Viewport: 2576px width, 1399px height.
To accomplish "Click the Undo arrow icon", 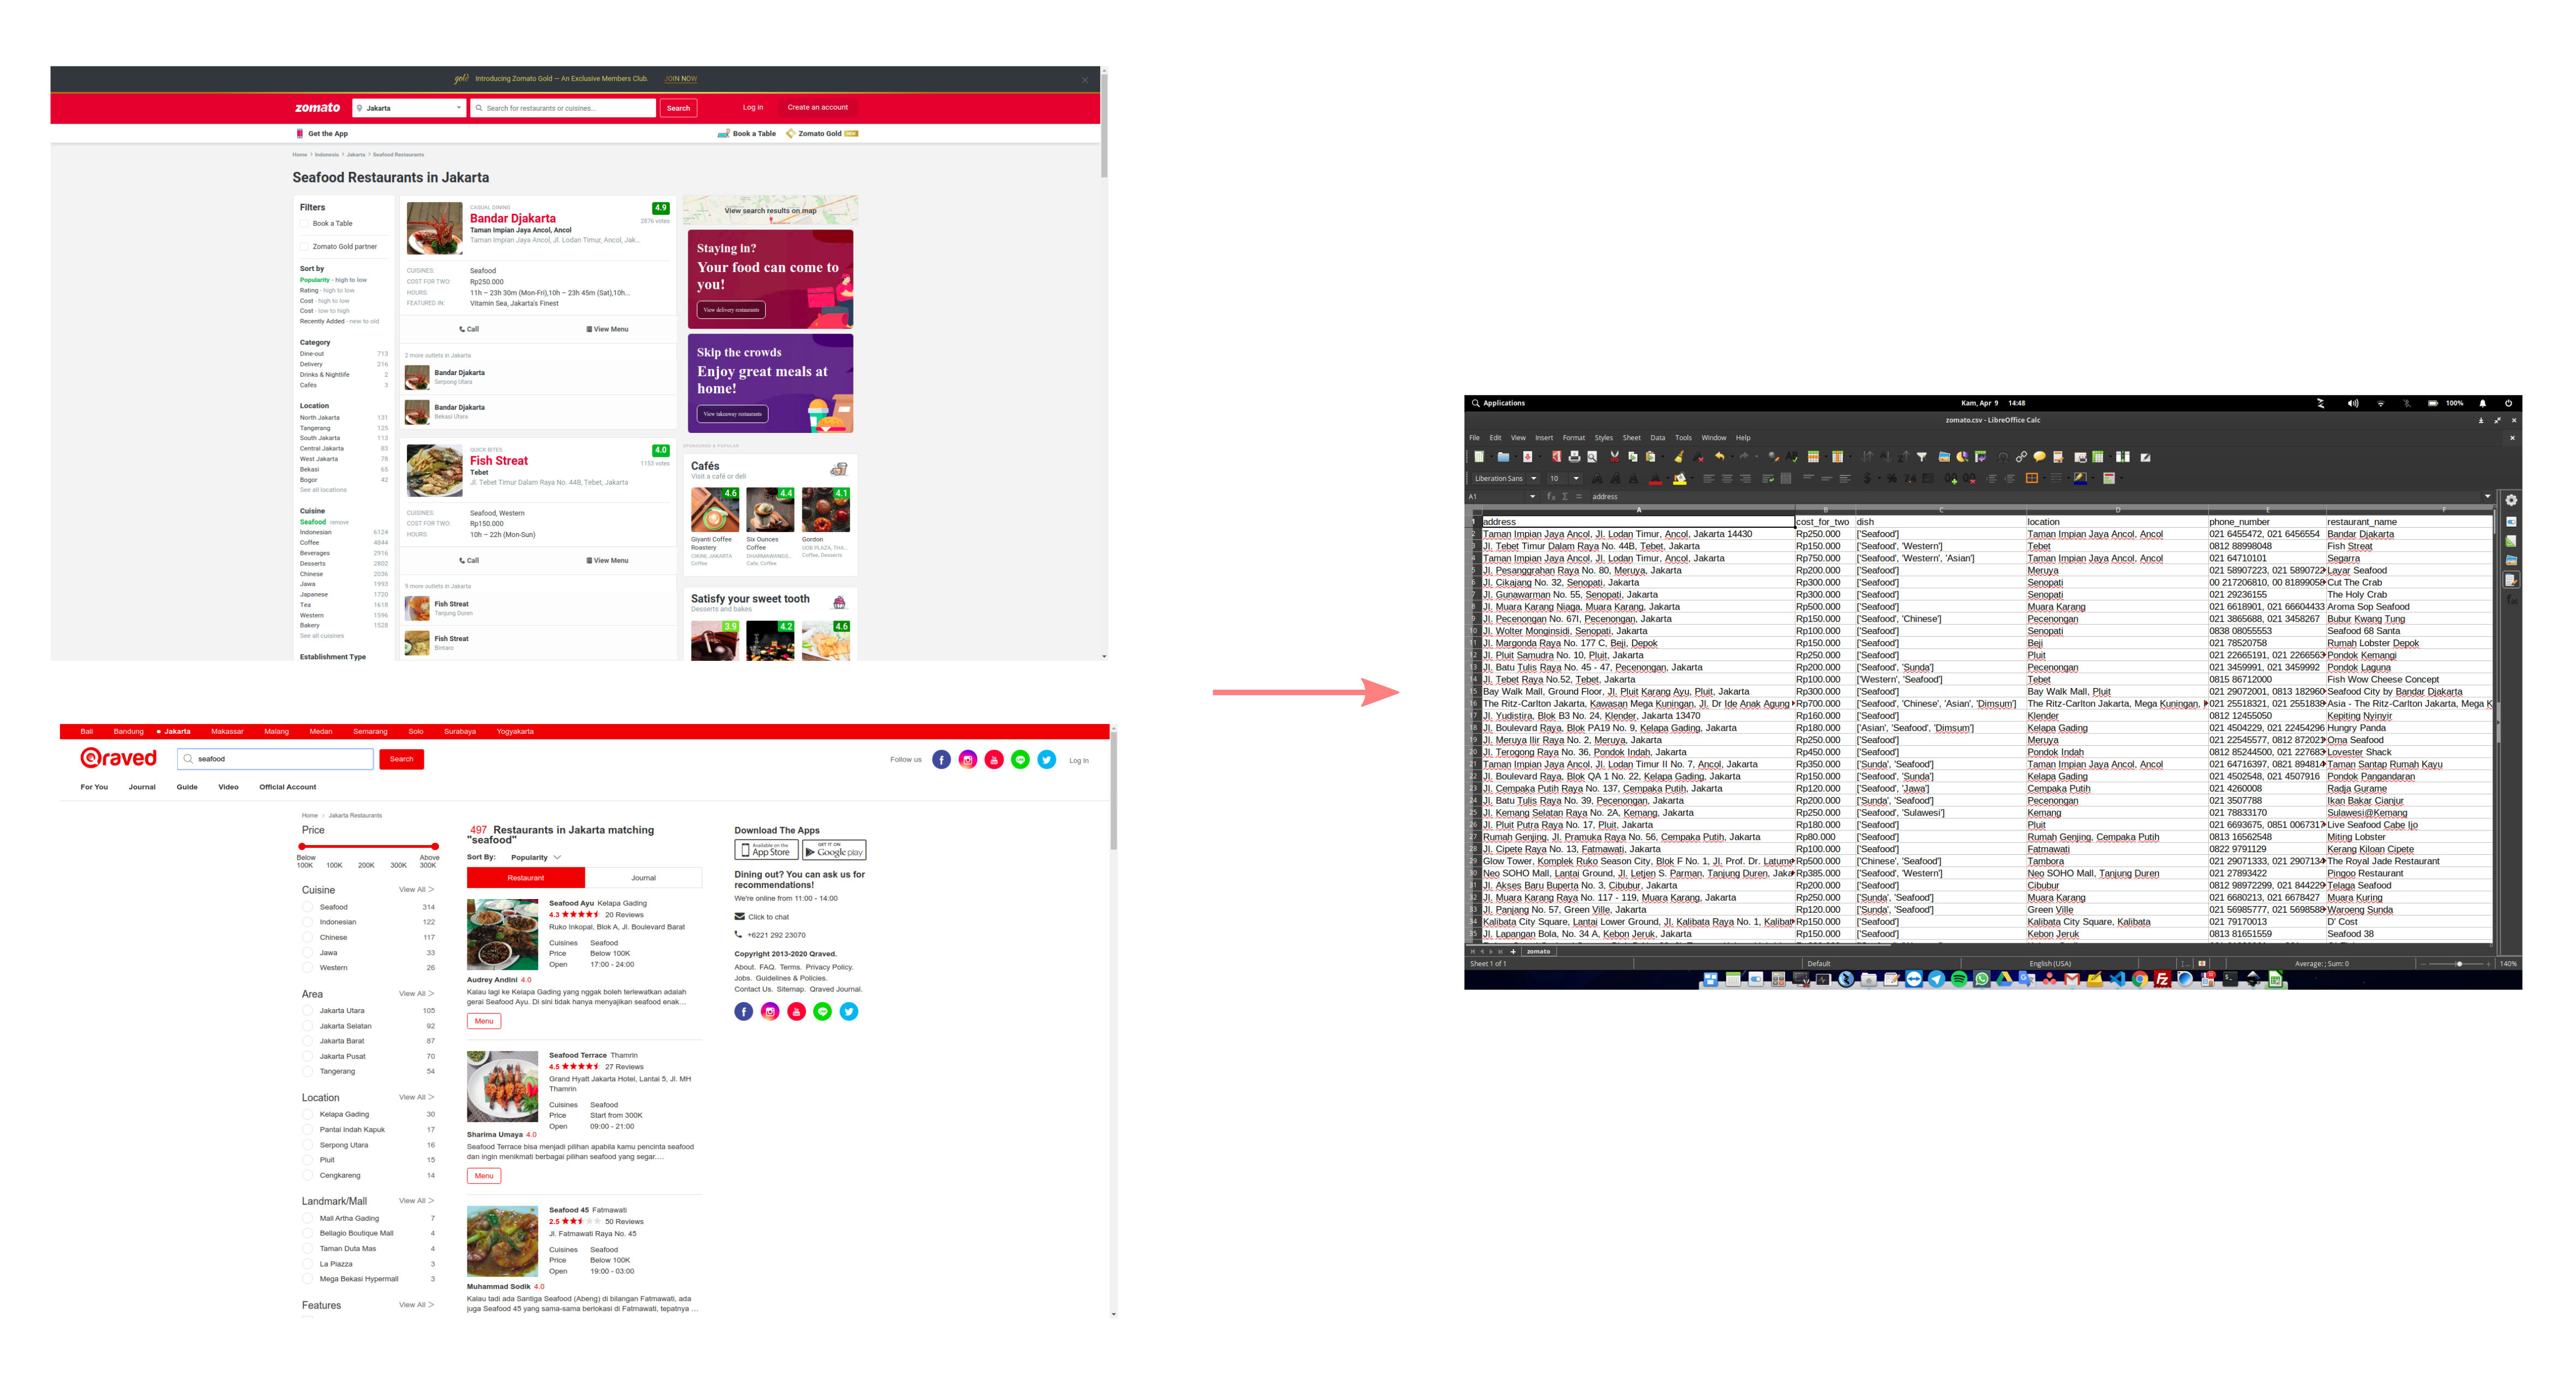I will (1720, 457).
